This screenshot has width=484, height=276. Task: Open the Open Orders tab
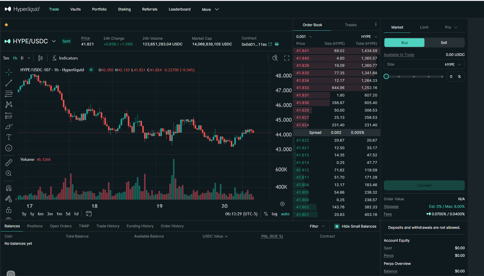(x=60, y=226)
